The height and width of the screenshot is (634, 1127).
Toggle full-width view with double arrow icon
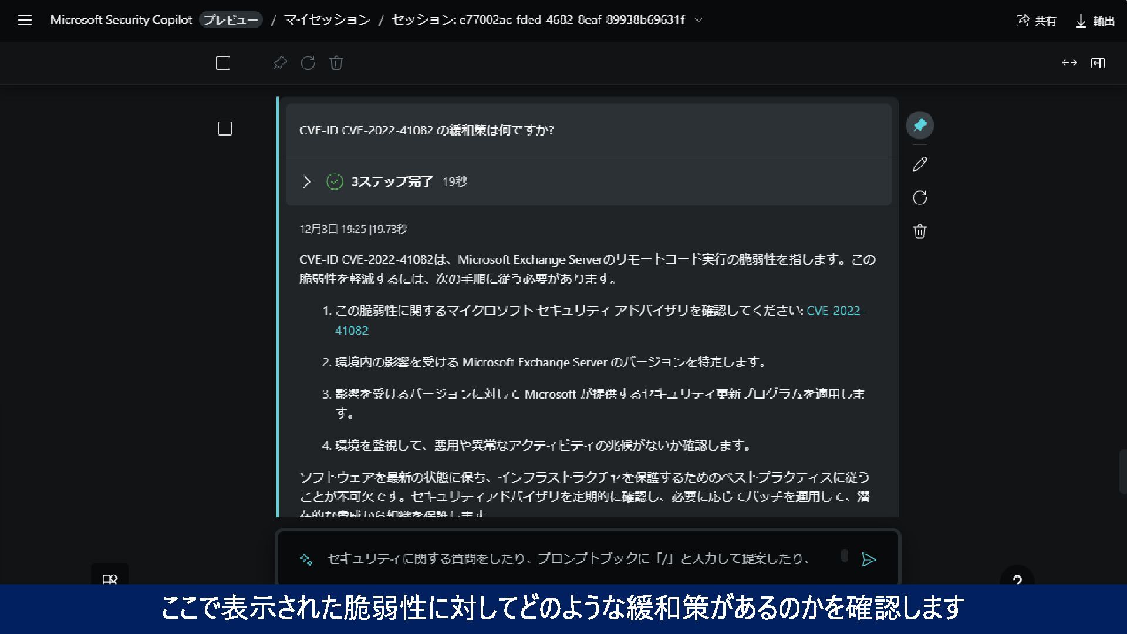pyautogui.click(x=1069, y=63)
